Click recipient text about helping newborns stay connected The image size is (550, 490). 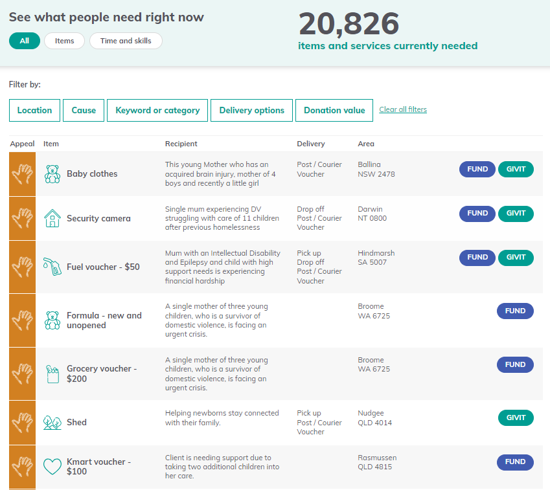coord(222,418)
